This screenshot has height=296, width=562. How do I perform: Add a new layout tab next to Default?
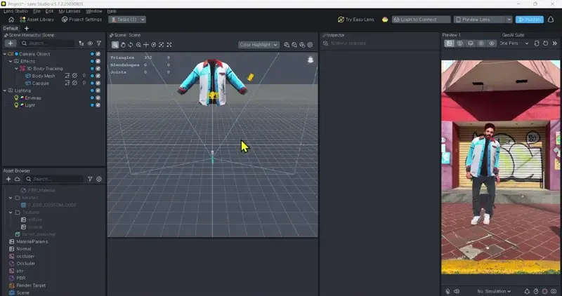pos(27,28)
